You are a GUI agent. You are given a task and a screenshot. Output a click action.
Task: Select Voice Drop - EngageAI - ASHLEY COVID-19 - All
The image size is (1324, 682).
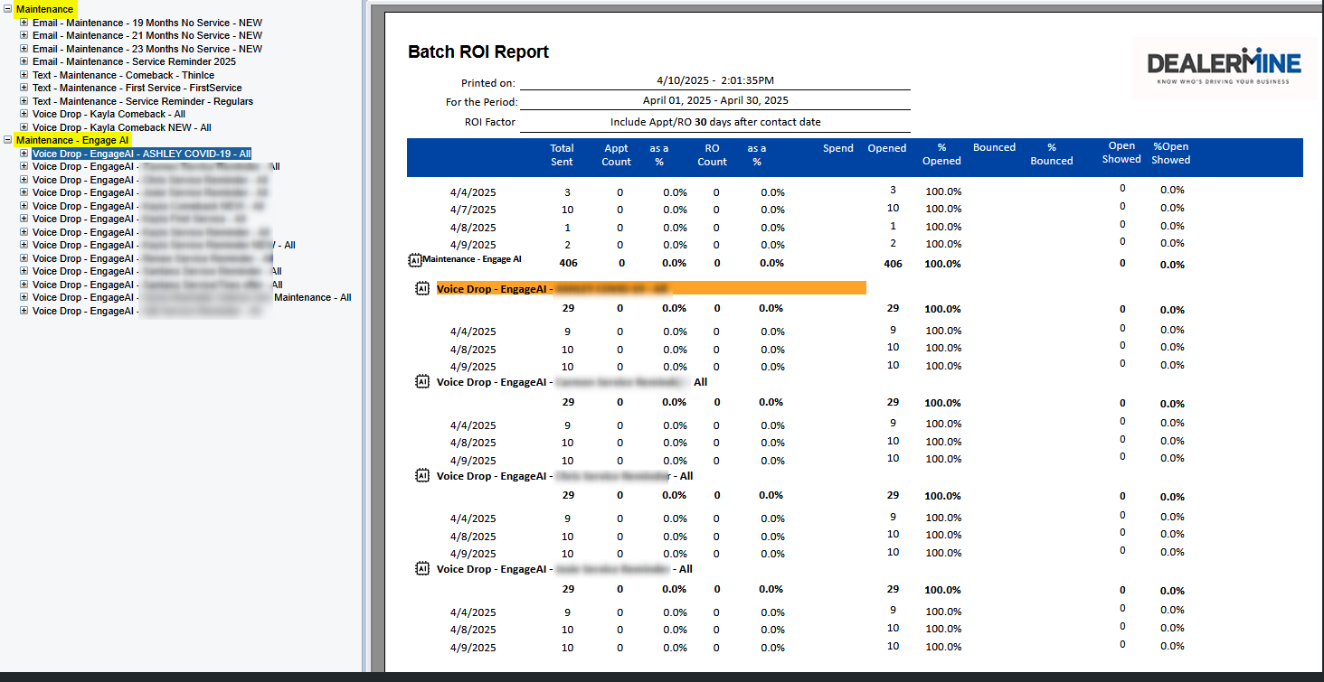coord(141,154)
